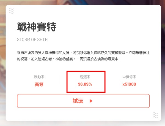Screen dimensions: 165x126
Task: Click the 返還率 label
Action: (85, 77)
